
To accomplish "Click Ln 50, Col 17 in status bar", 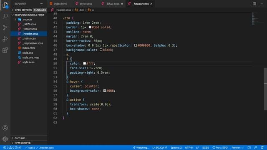I will click(x=159, y=147).
